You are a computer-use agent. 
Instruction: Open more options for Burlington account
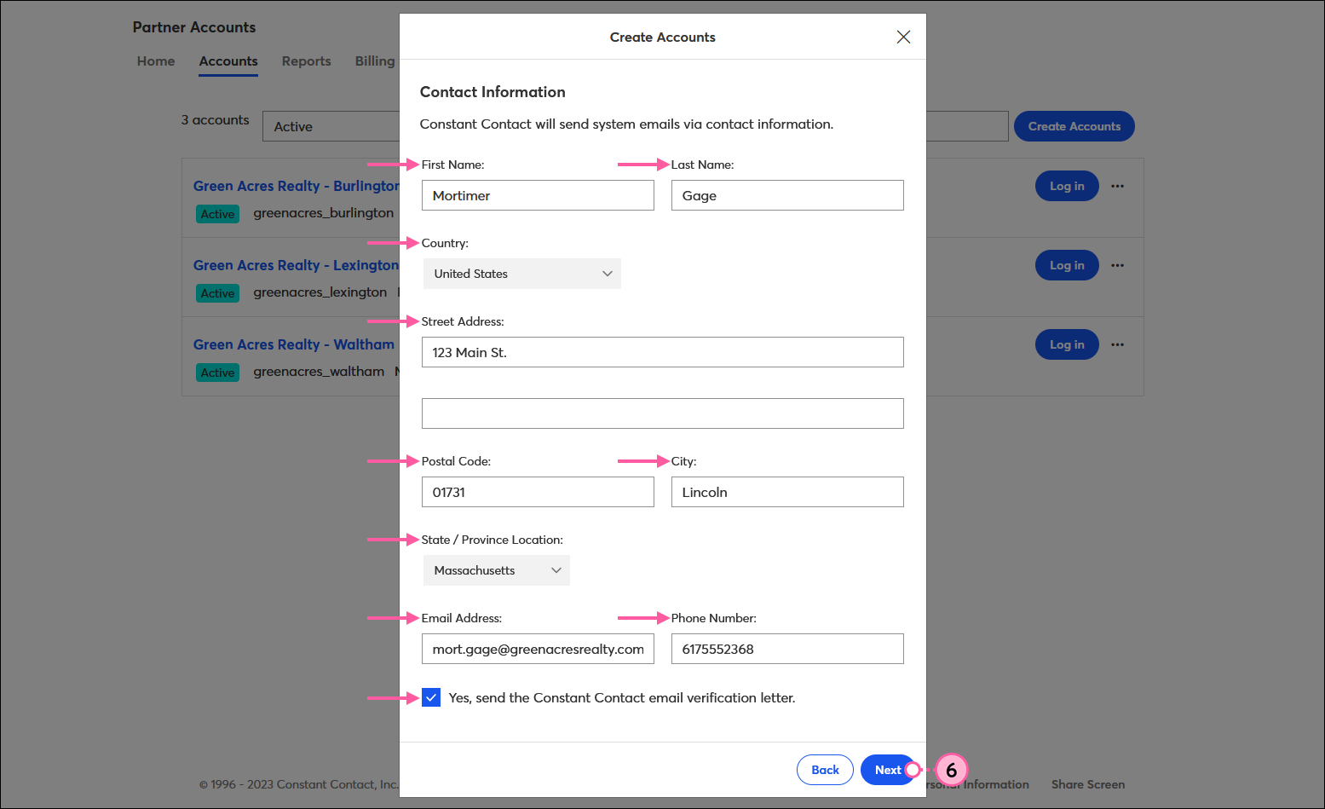tap(1117, 186)
